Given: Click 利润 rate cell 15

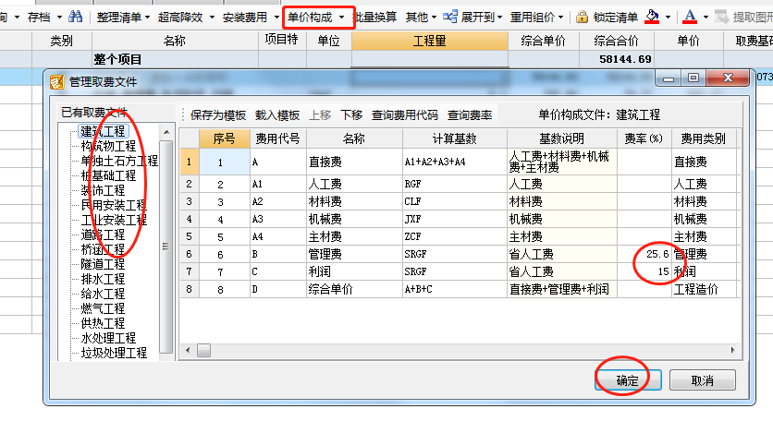Looking at the screenshot, I should click(x=644, y=271).
